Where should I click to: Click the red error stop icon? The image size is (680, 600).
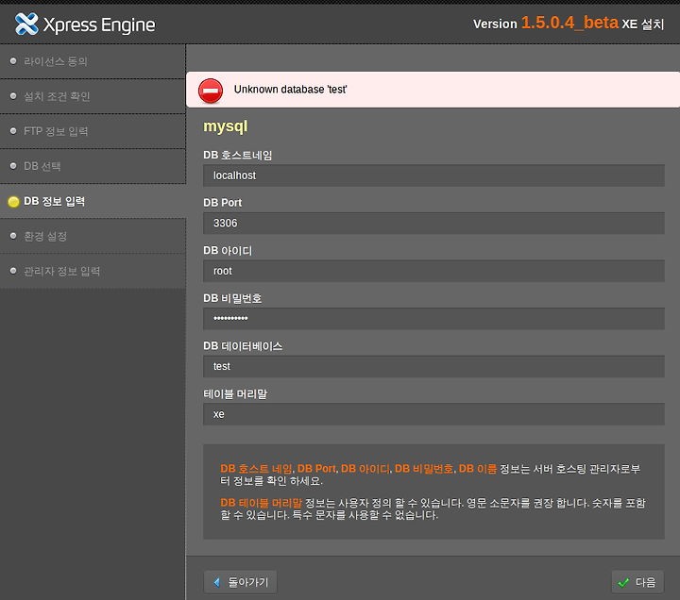pyautogui.click(x=211, y=91)
